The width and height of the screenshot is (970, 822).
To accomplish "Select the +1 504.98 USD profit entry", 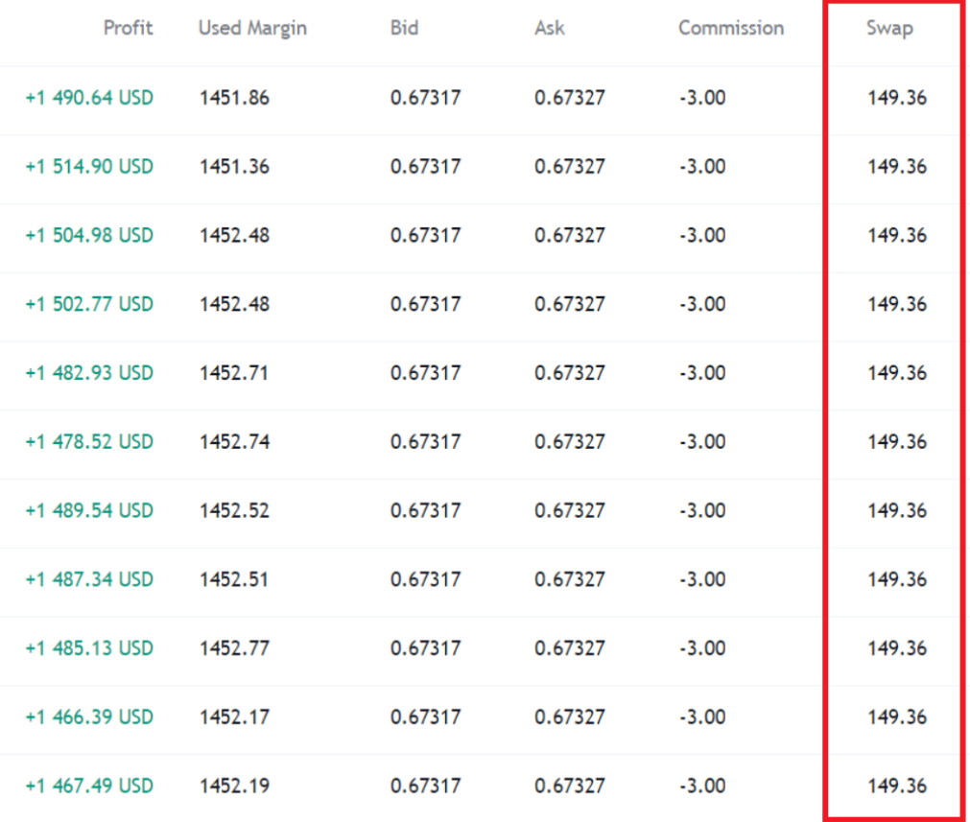I will click(x=89, y=235).
